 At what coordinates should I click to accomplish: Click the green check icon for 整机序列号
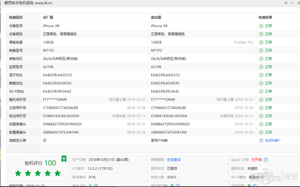pos(261,100)
